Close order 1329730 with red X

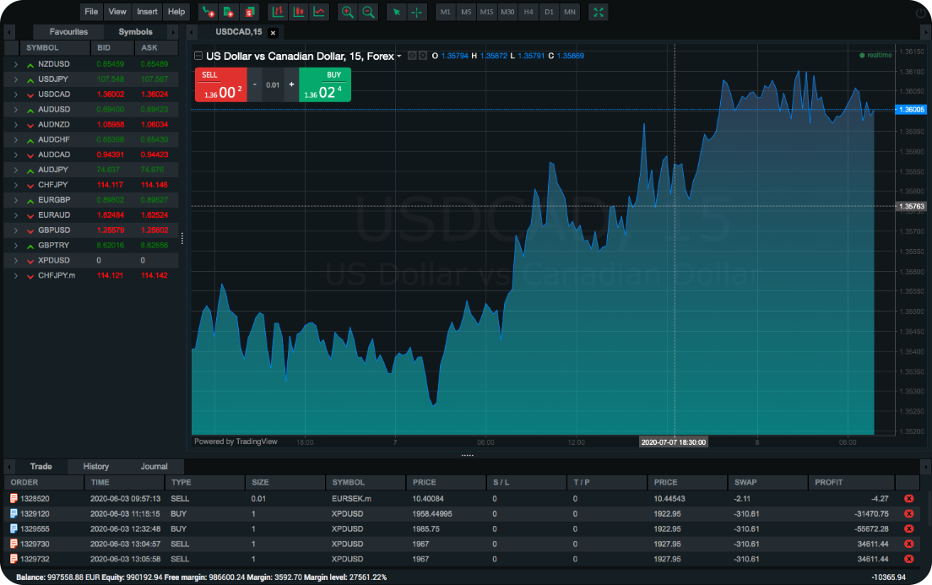coord(909,544)
